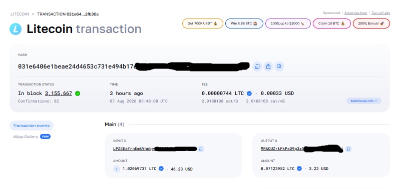
Task: Click the 200% Bonus promo button
Action: 371,23
